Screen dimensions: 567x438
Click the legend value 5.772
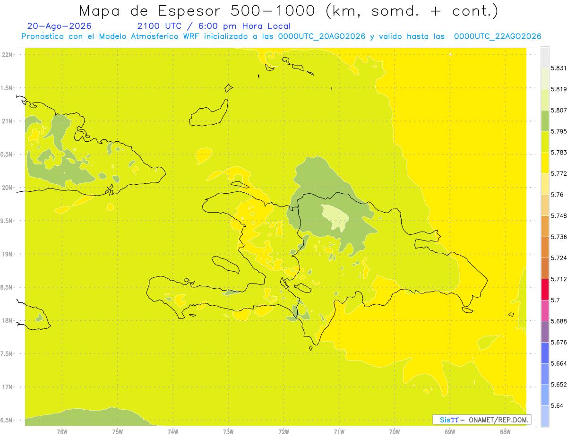pyautogui.click(x=559, y=173)
